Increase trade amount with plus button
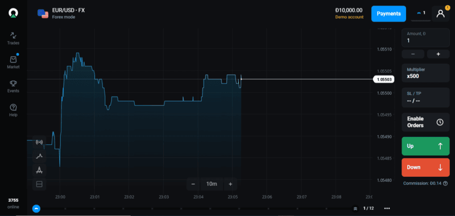This screenshot has width=455, height=216. pos(438,54)
